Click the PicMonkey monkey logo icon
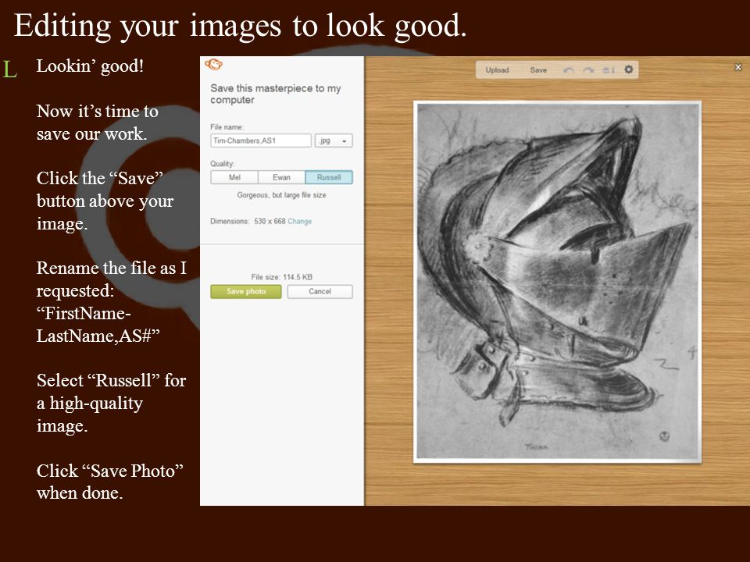Screen dimensions: 750x562 pyautogui.click(x=214, y=64)
